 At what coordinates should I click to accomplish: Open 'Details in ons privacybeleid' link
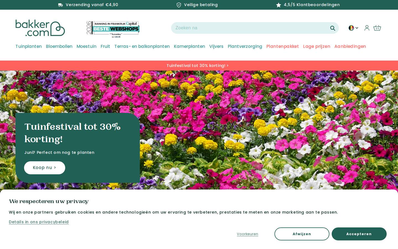click(39, 222)
